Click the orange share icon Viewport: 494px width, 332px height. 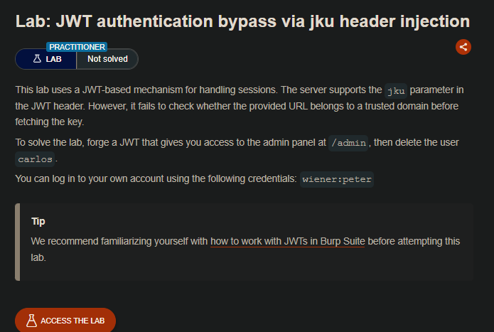point(463,47)
